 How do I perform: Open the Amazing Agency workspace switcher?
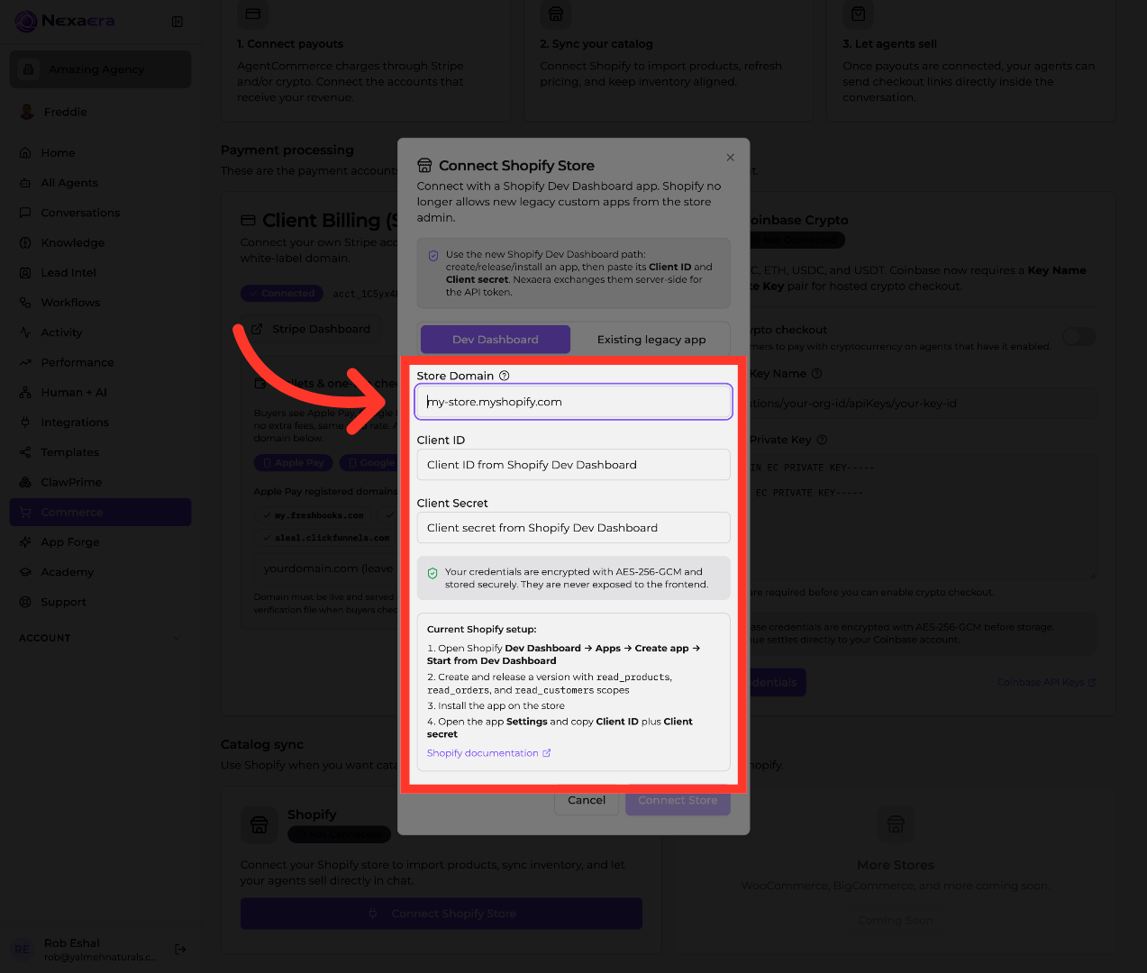[101, 69]
